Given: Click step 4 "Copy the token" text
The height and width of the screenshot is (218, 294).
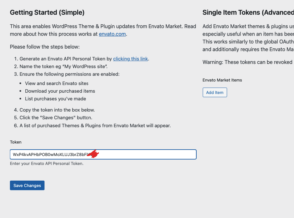Looking at the screenshot, I should click(x=57, y=110).
